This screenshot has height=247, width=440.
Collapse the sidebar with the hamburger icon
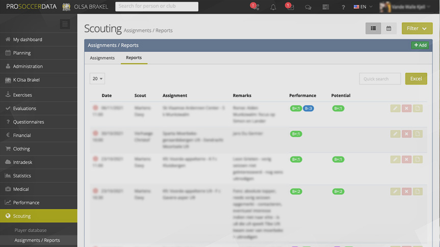pos(65,24)
